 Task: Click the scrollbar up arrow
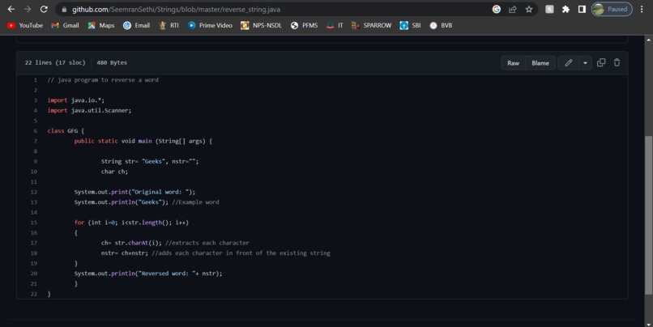(x=648, y=40)
